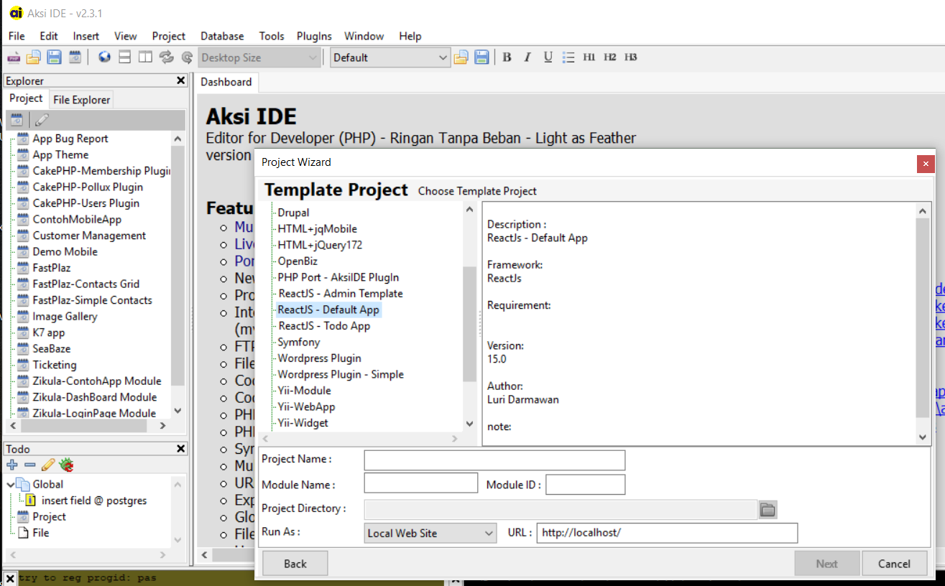Toggle bold formatting
945x586 pixels.
coord(507,57)
